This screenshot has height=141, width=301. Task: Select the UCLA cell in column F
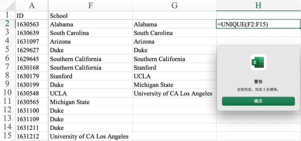coord(90,93)
